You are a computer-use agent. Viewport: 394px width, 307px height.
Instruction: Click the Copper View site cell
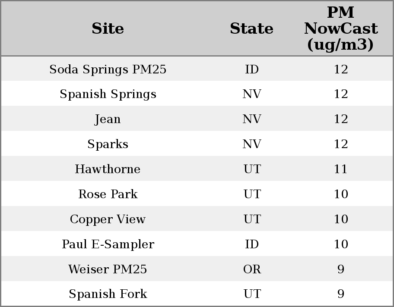(108, 219)
